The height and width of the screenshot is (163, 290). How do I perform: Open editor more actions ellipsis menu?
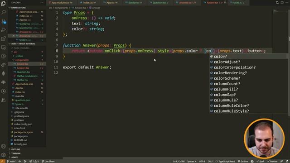point(287,2)
